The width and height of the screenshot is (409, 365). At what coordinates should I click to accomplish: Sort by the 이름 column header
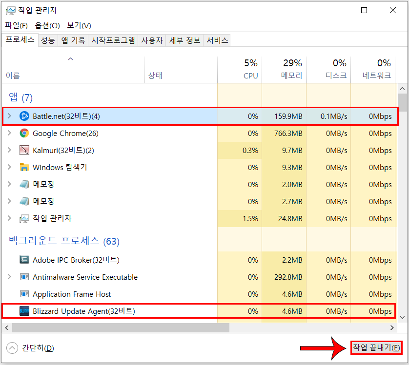pyautogui.click(x=73, y=70)
